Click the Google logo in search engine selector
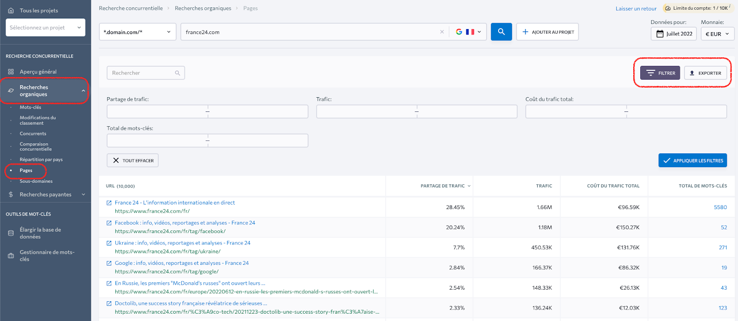 pos(459,32)
